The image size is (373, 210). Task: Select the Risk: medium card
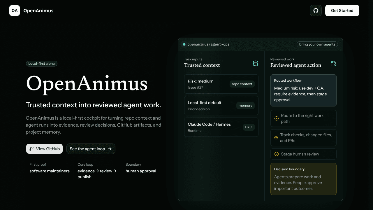(x=221, y=84)
